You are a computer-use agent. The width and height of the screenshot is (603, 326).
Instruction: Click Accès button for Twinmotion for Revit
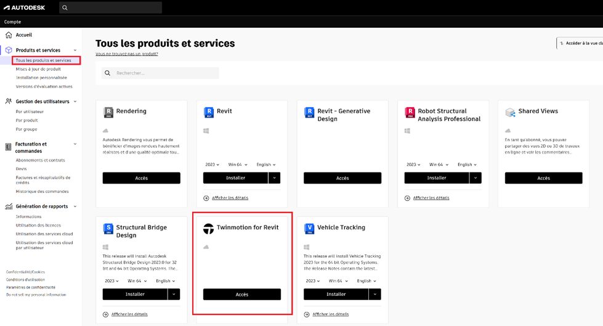tap(242, 294)
